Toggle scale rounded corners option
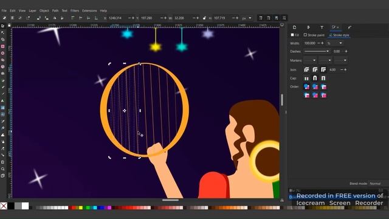389x219 pixels. (269, 18)
